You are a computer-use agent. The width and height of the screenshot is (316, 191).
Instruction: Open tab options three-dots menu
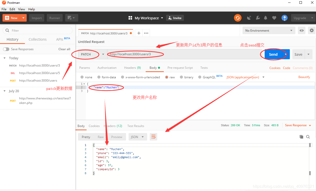[x=146, y=33]
